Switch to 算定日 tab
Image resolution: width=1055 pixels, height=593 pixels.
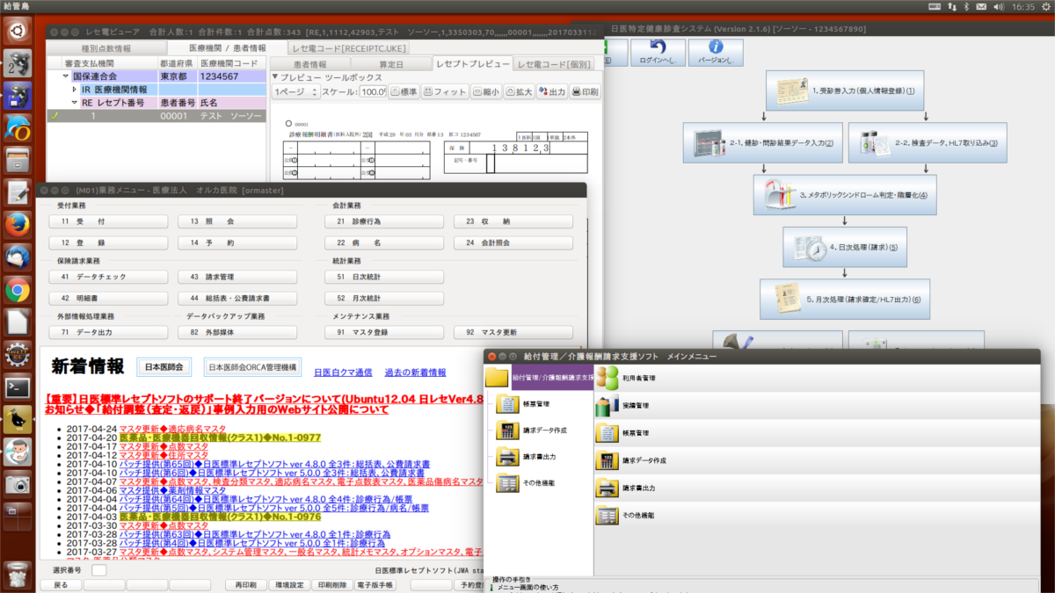[390, 64]
